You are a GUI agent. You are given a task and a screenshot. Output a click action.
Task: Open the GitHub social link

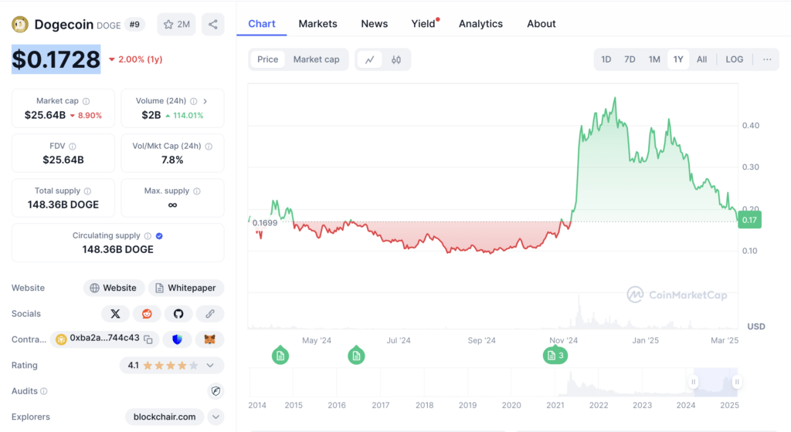[178, 314]
